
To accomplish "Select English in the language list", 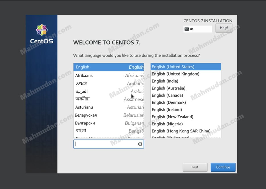I will (109, 67).
